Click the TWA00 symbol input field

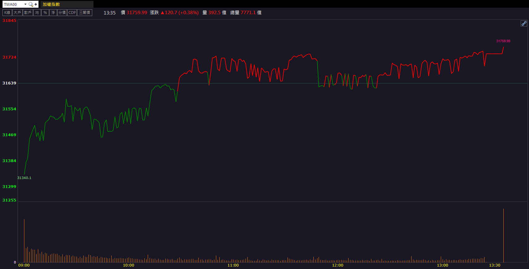tap(13, 4)
